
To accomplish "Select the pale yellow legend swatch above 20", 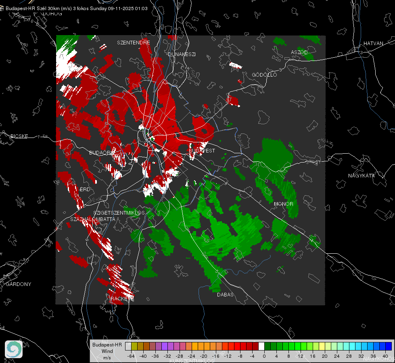I will (x=322, y=346).
